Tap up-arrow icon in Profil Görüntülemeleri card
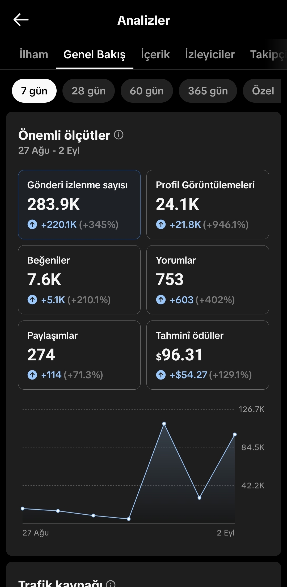287x587 pixels. click(161, 224)
